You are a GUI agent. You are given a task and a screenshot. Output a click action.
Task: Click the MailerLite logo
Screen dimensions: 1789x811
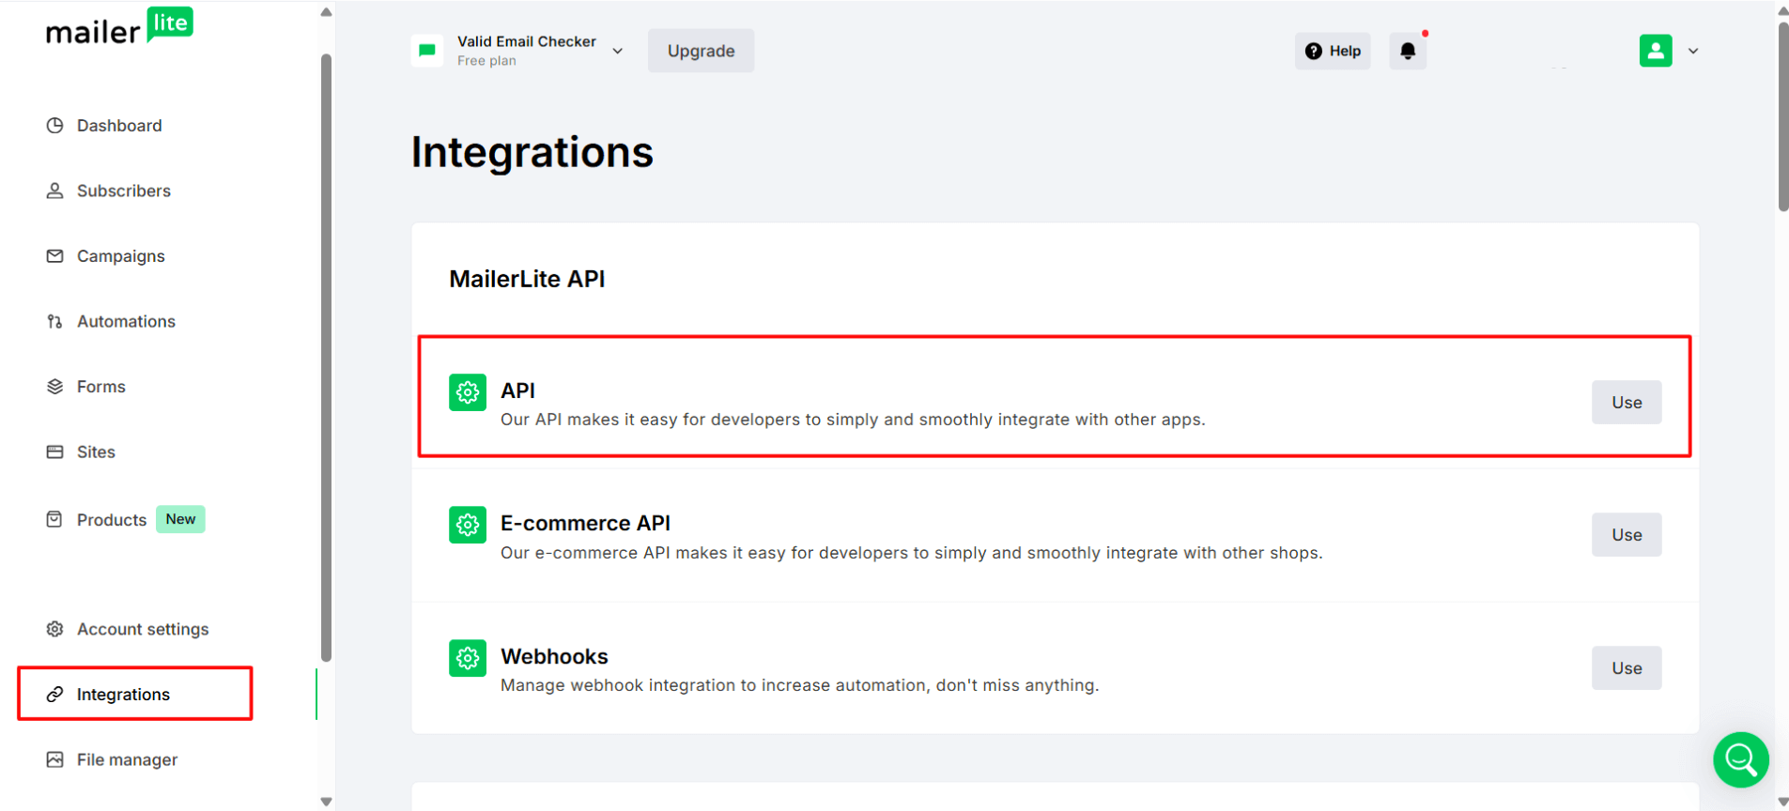click(x=119, y=27)
